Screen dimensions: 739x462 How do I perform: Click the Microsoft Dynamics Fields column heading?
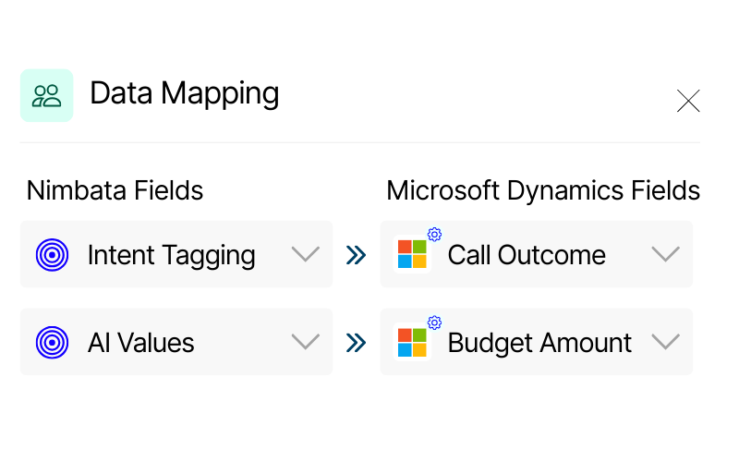543,190
